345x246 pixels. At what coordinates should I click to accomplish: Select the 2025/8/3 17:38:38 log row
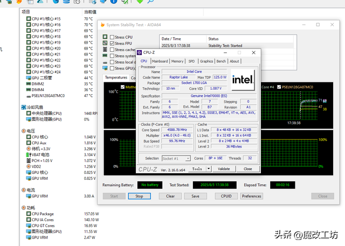[226, 46]
